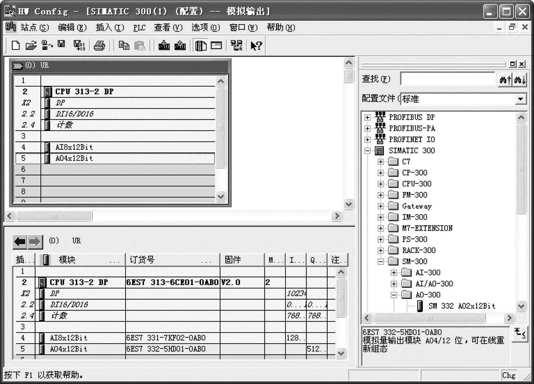The width and height of the screenshot is (534, 384).
Task: Click the Open ONLINE station icon
Action: (x=47, y=45)
